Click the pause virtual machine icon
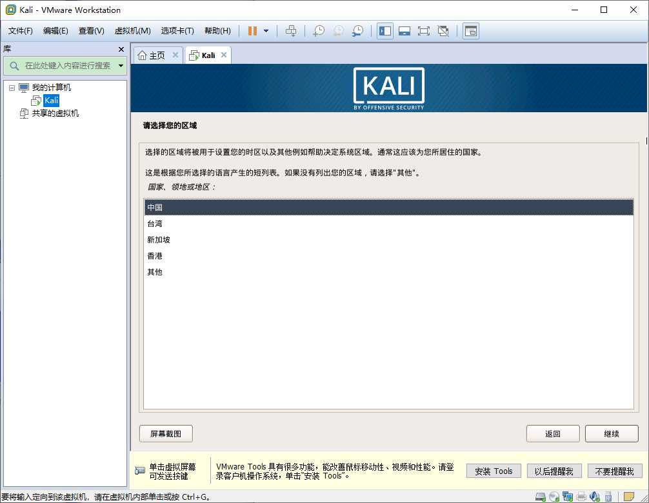This screenshot has height=503, width=649. (x=252, y=31)
